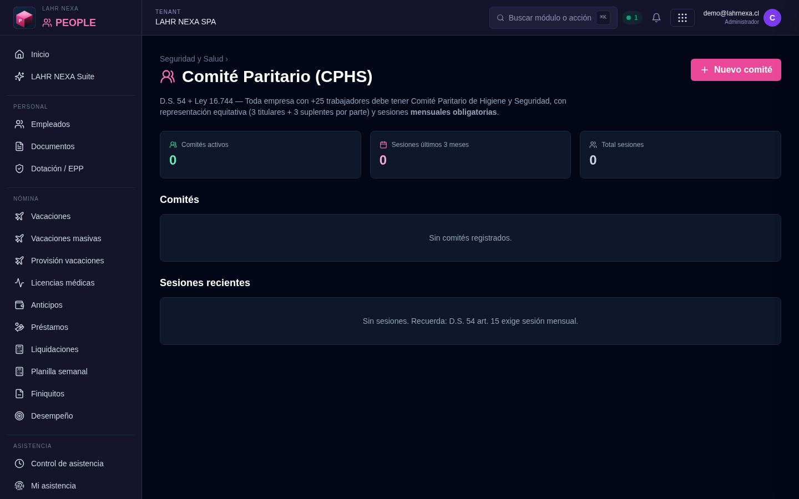Click the LAHR NEXA People cube logo
Screen dimensions: 799x499
[x=24, y=18]
